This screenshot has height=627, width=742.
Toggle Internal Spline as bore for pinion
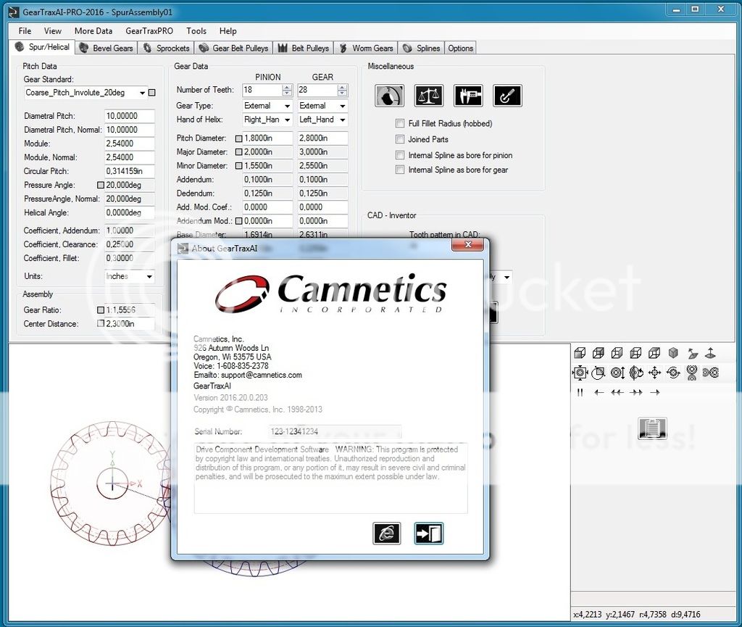[x=400, y=155]
